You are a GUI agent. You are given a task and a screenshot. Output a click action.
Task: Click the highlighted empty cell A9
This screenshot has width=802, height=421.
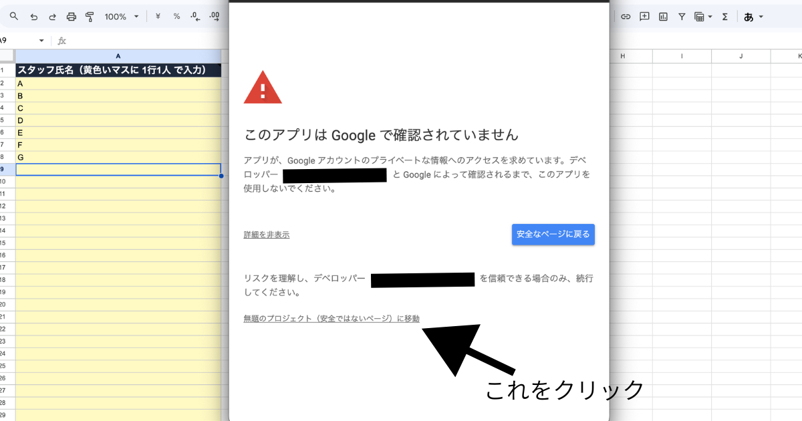118,170
